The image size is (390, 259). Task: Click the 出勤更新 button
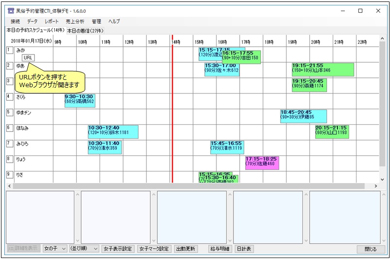[x=186, y=249]
